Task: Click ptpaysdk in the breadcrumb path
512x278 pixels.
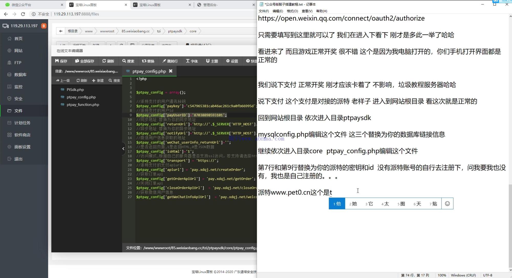Action: pos(175,31)
